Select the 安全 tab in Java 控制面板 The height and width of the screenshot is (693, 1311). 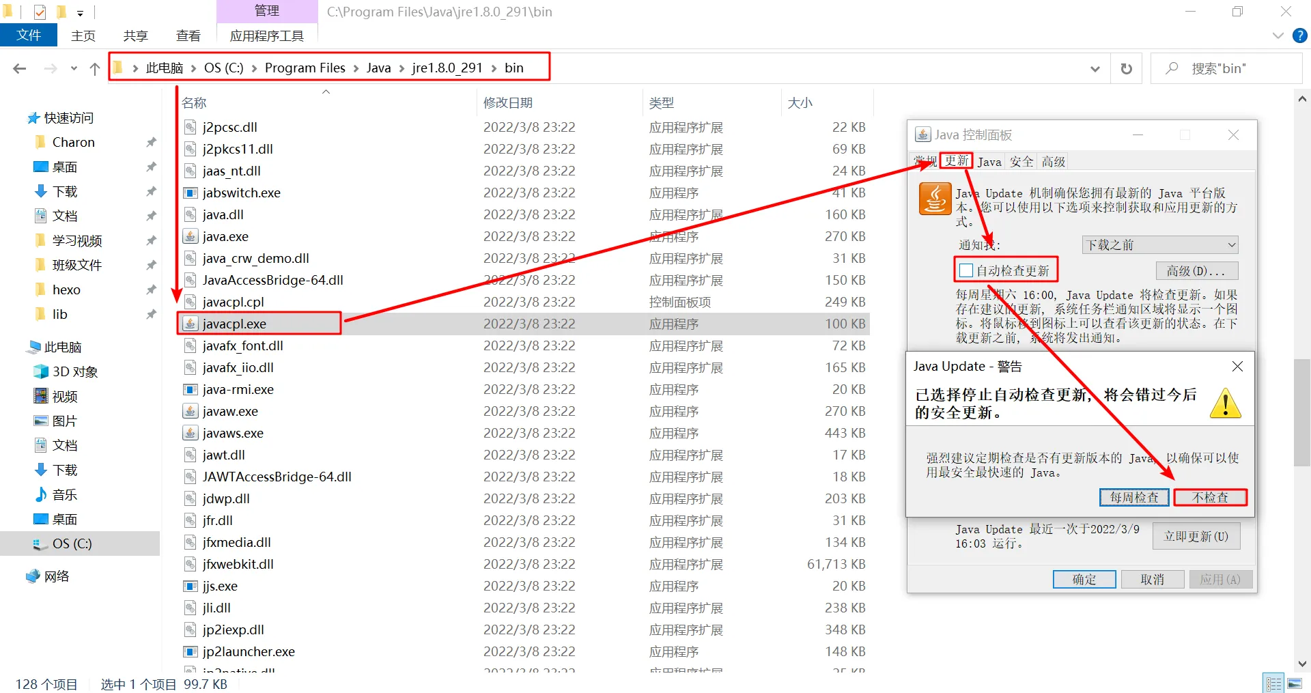coord(1021,162)
